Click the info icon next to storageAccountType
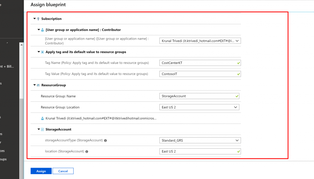Screen dimensions: 314x179 pyautogui.click(x=105, y=140)
